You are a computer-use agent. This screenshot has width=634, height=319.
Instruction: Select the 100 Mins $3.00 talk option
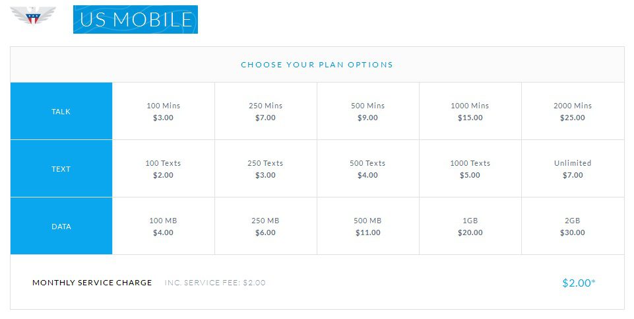(164, 112)
